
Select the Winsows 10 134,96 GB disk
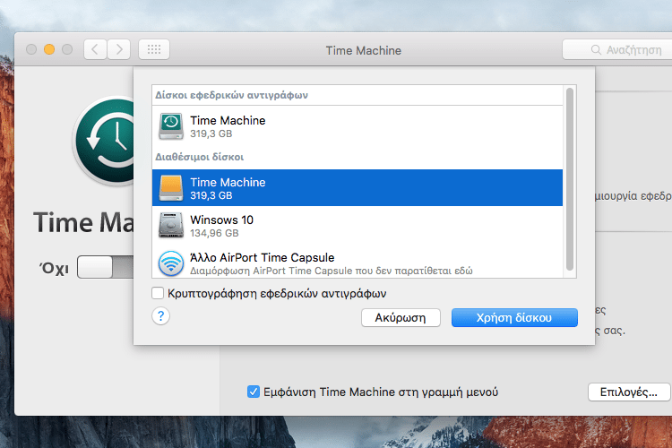pyautogui.click(x=358, y=226)
